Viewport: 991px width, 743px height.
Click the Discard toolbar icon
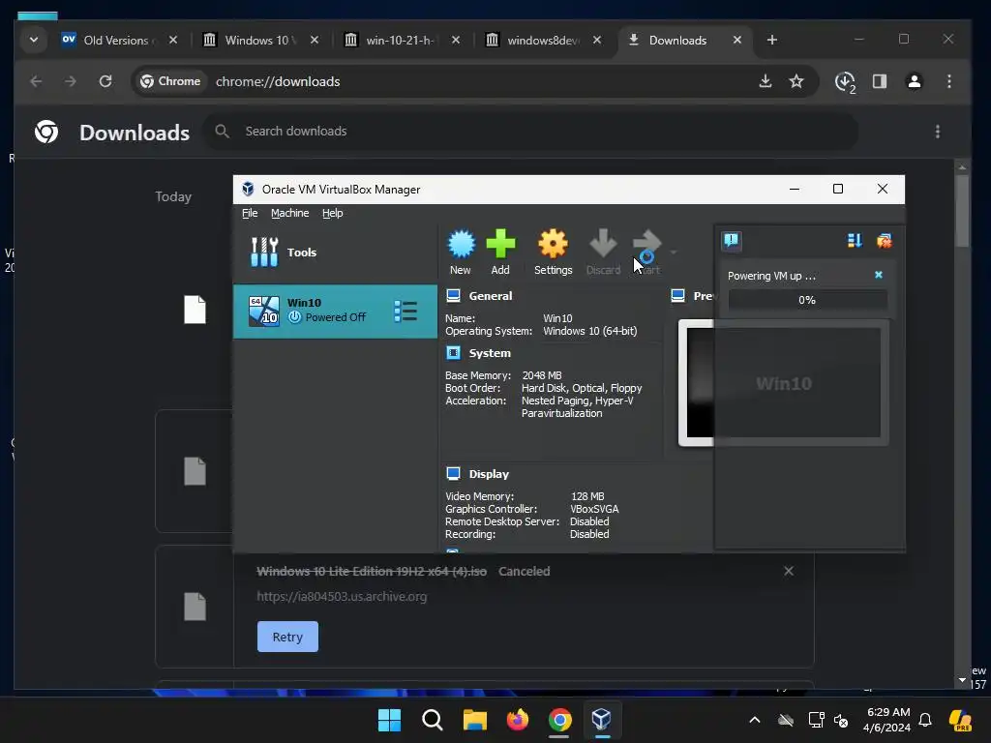[603, 253]
